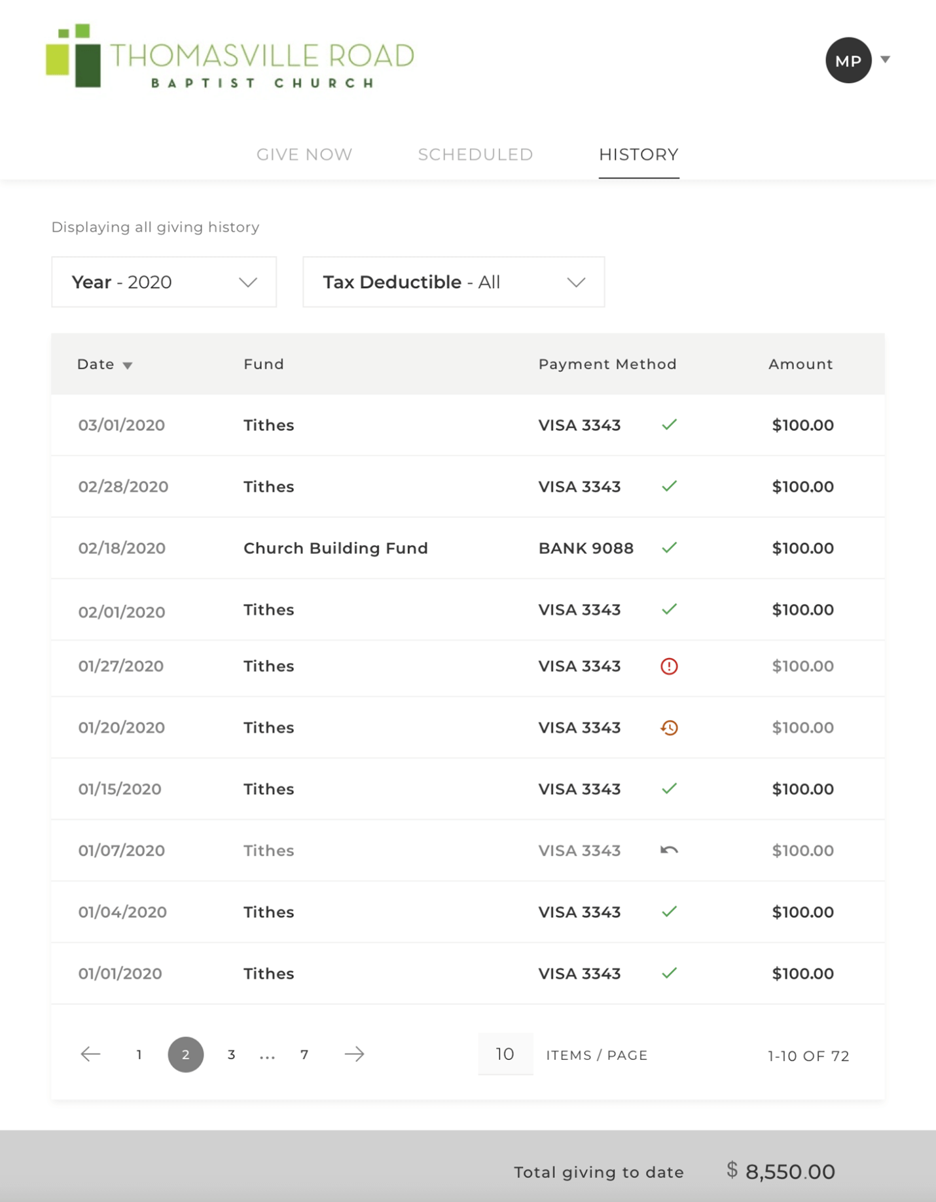Click the 02/01/2020 date cell
Viewport: 936px width, 1202px height.
(x=122, y=612)
